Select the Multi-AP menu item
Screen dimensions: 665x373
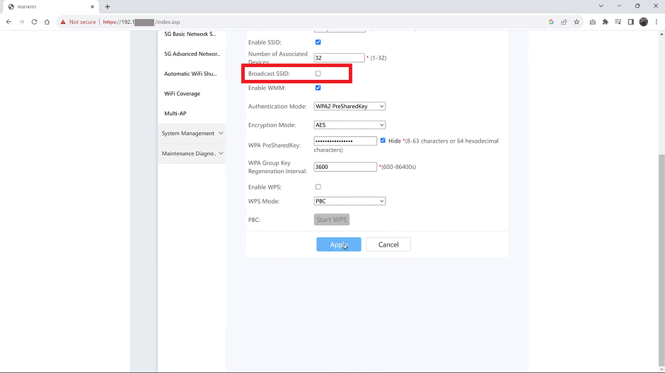coord(175,114)
